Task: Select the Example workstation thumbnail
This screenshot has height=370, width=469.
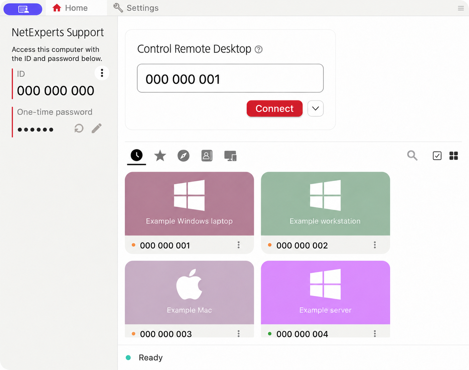Action: pyautogui.click(x=325, y=204)
